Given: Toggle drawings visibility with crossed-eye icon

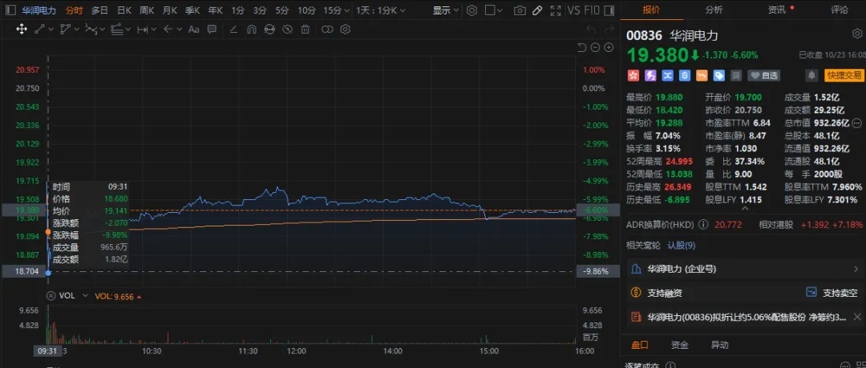Looking at the screenshot, I should (x=286, y=29).
